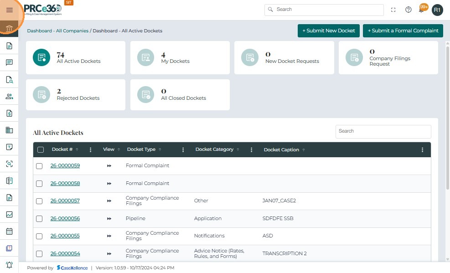Check the select-all checkbox in table header
The width and height of the screenshot is (450, 273).
pos(41,149)
